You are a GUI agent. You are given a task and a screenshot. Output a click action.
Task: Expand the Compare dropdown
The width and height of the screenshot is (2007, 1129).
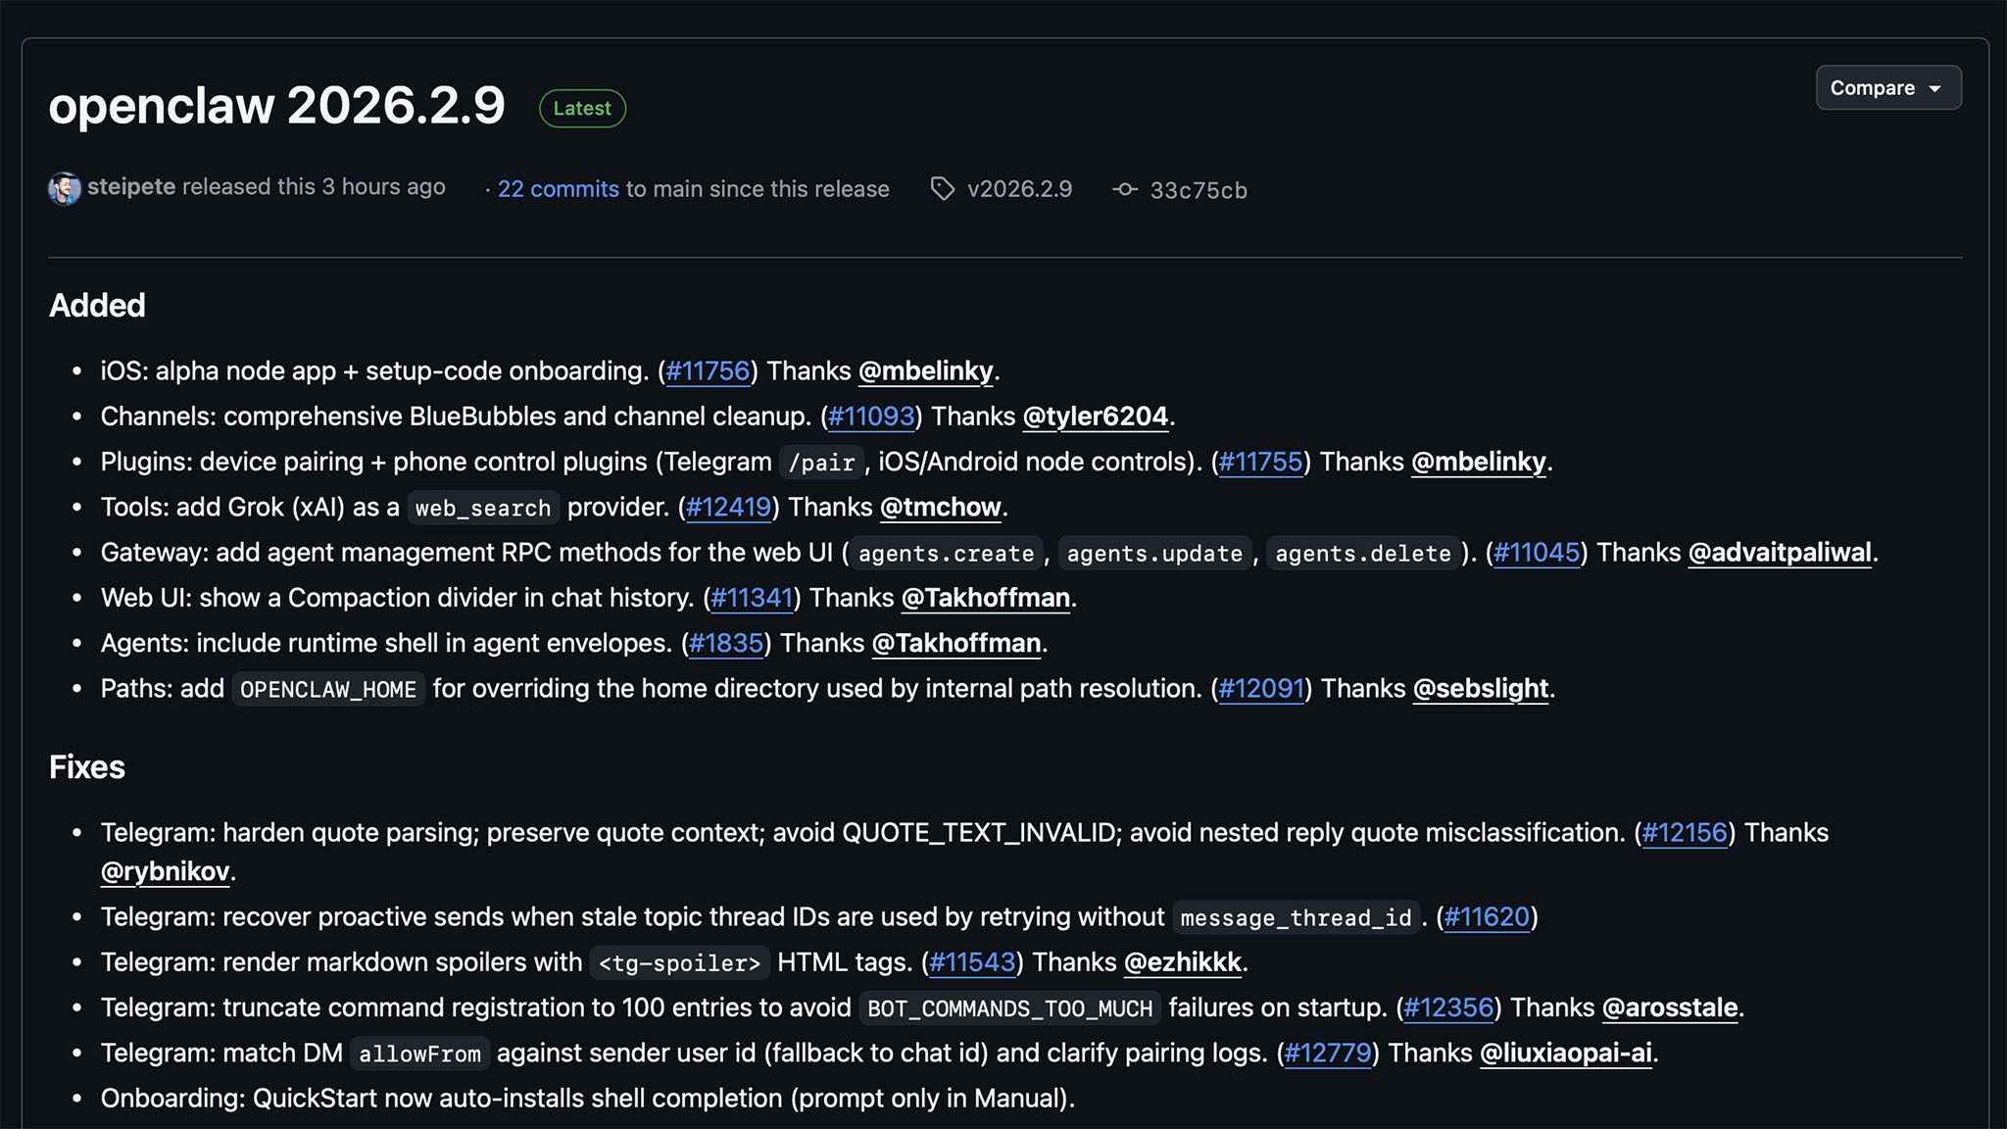pos(1887,87)
